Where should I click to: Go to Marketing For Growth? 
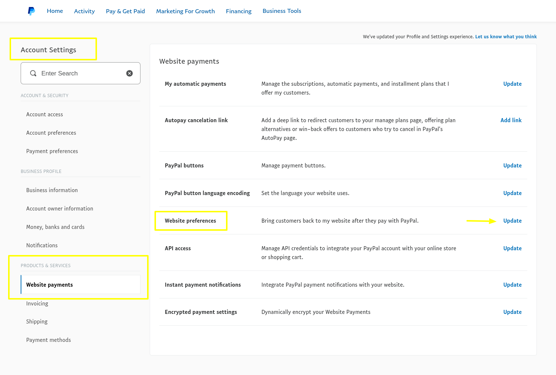point(185,11)
